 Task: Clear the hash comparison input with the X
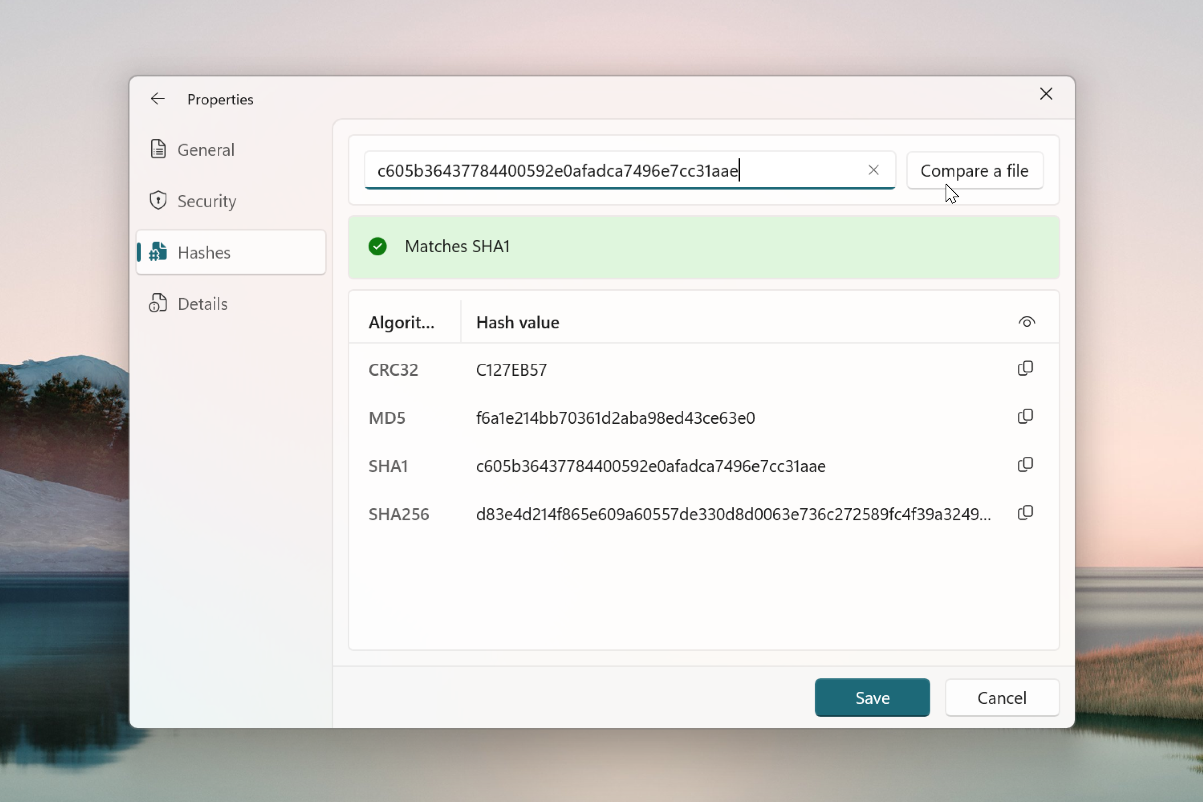[874, 170]
